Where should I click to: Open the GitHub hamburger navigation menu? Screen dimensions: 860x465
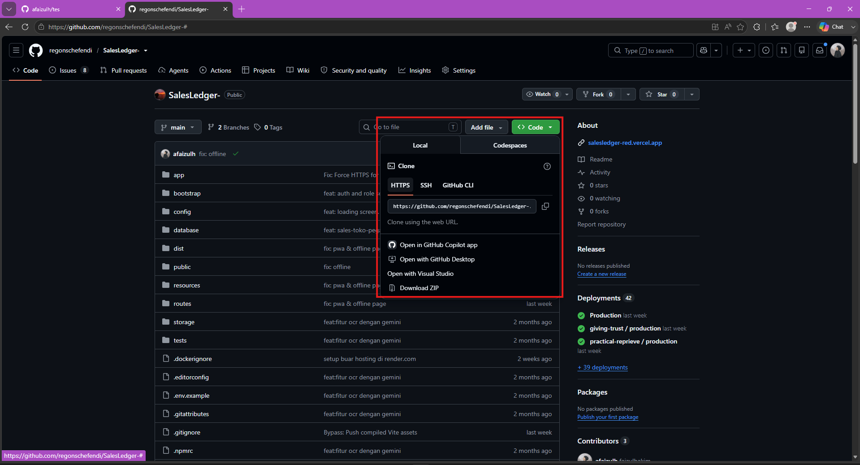pos(16,50)
